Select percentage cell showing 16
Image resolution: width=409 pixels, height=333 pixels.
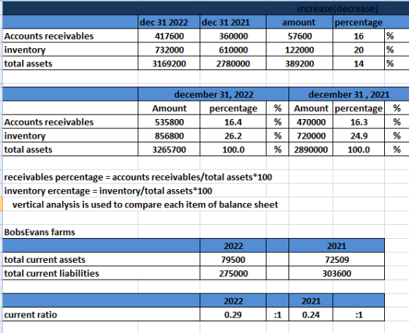359,36
